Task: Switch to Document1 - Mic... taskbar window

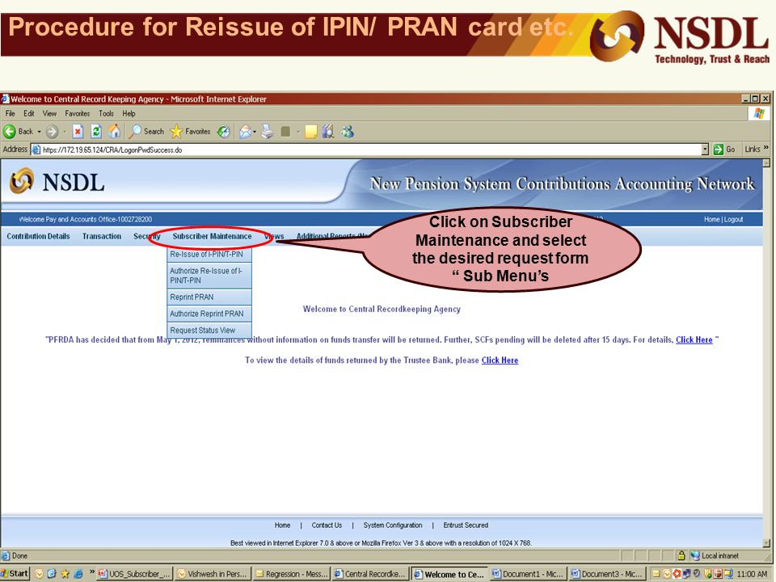Action: point(528,574)
